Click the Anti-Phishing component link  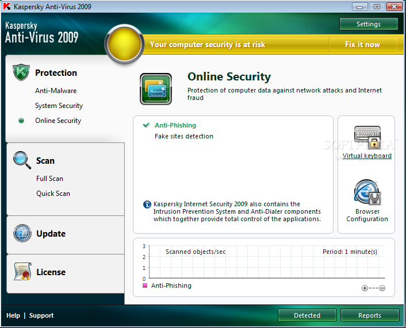(175, 125)
